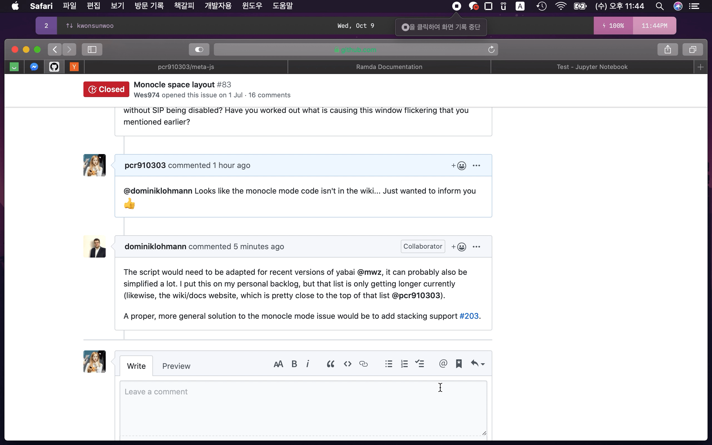Focus the github.com address bar
The image size is (712, 445).
(356, 50)
